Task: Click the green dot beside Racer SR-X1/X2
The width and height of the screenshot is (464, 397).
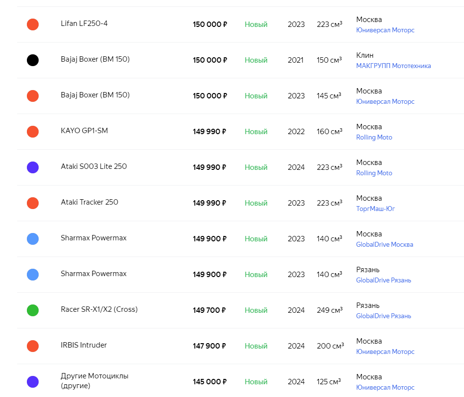Action: [33, 310]
